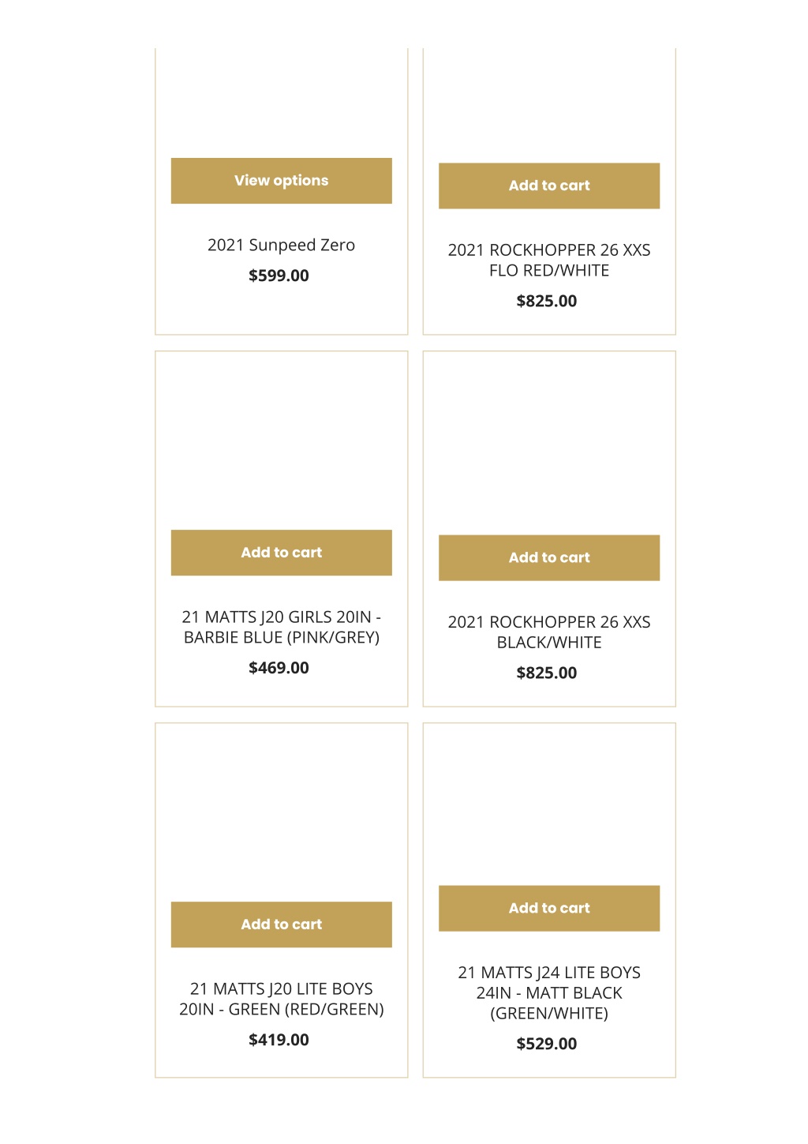
Task: Open 2021 ROCKHOPPER 26 XXS BLACK/WHITE title
Action: pyautogui.click(x=549, y=632)
